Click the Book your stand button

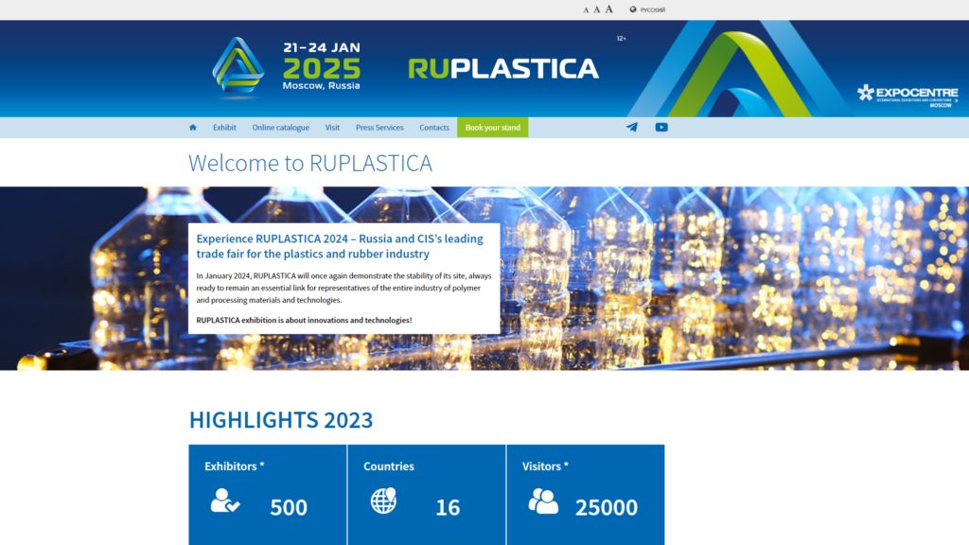492,128
